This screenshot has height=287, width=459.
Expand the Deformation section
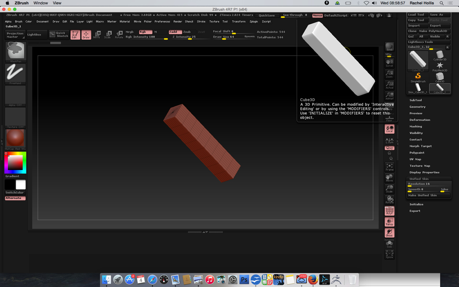click(420, 120)
